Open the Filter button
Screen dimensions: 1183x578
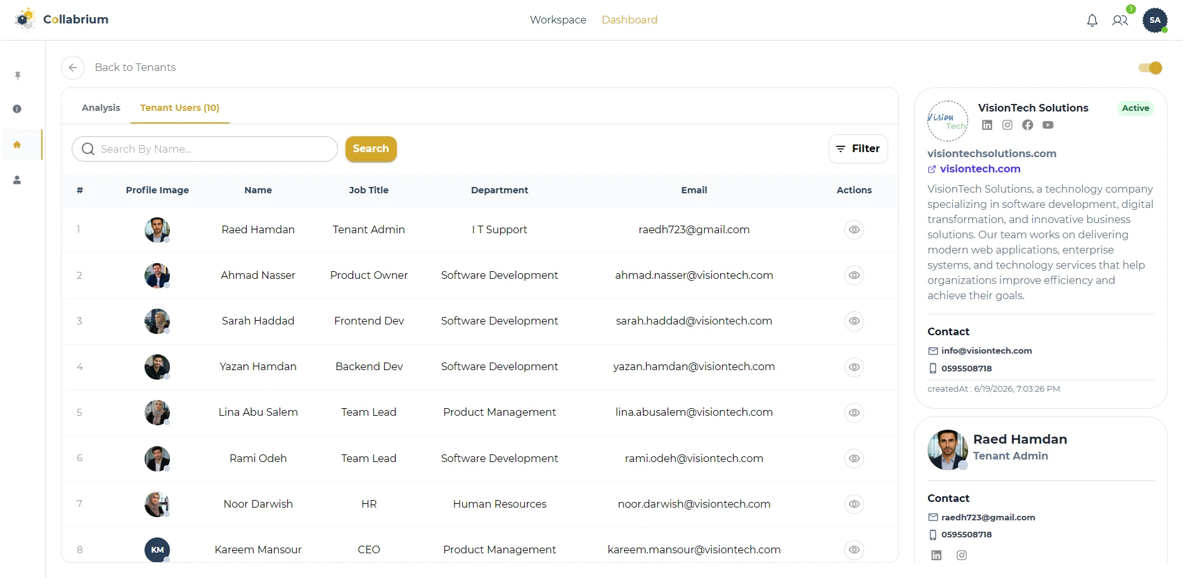point(858,149)
